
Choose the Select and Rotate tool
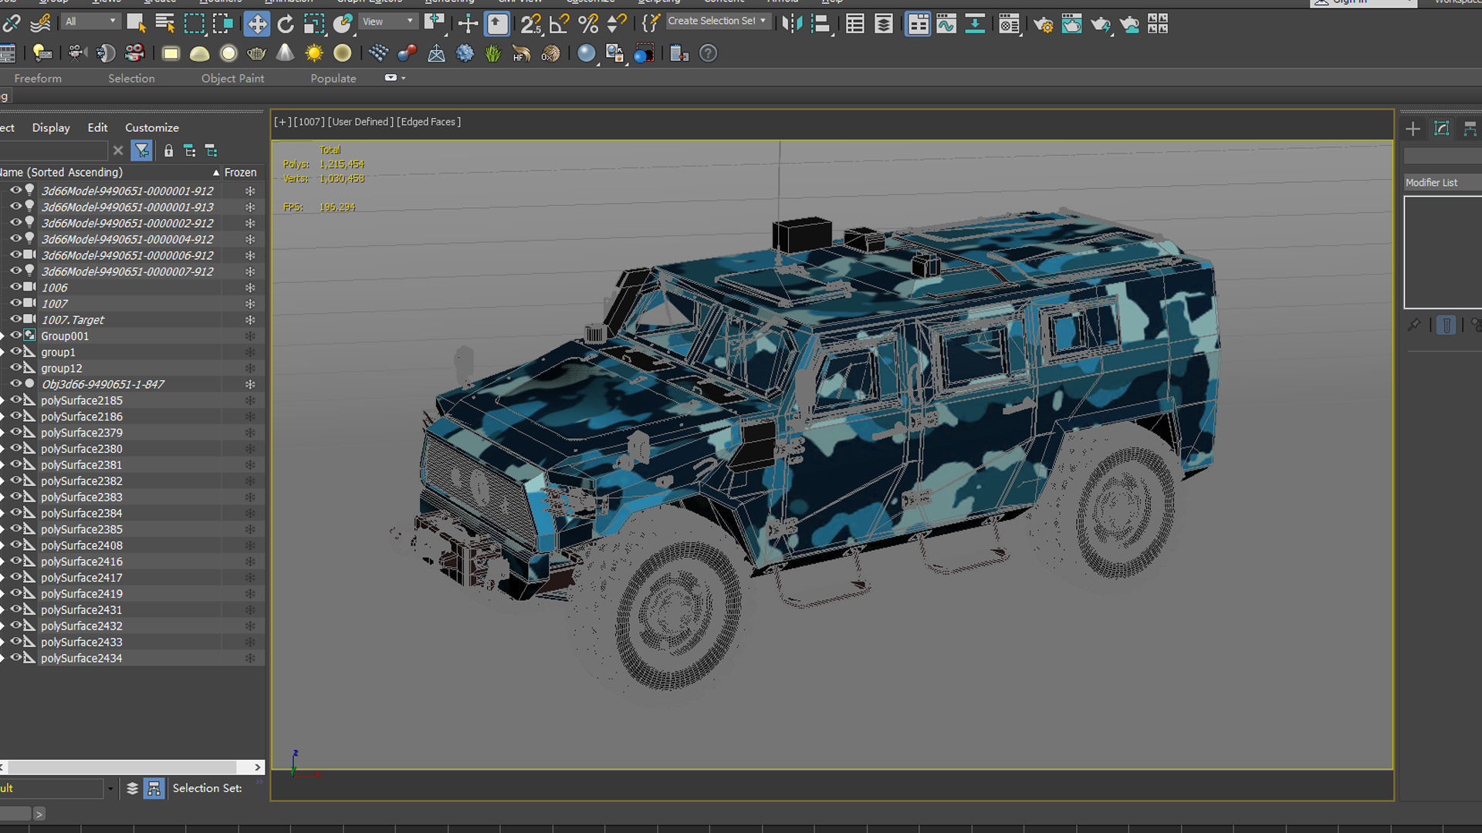[286, 24]
